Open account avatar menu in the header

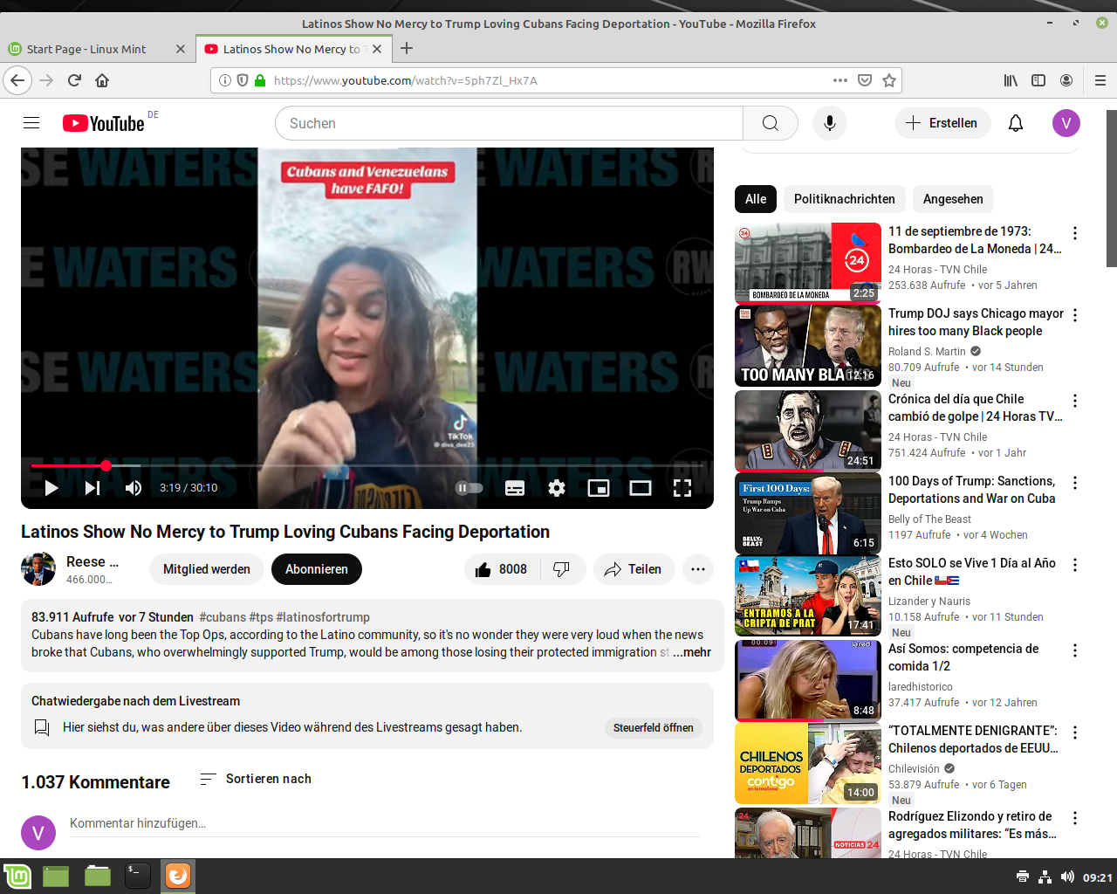[x=1066, y=123]
